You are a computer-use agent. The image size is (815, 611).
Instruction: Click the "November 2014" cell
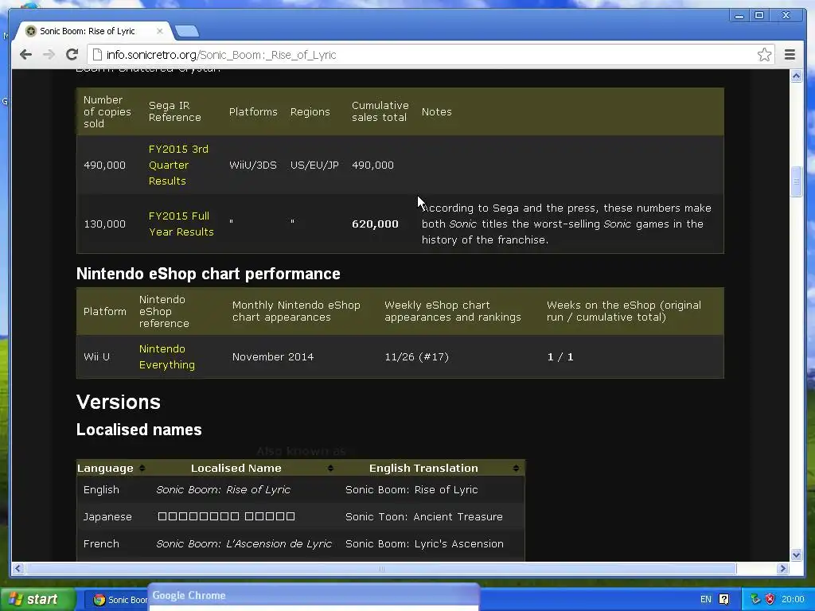(273, 356)
